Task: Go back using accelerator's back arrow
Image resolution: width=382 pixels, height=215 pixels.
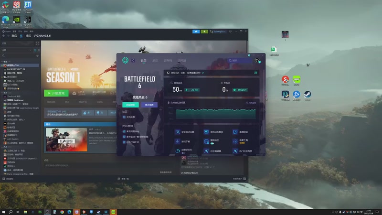Action: (133, 61)
